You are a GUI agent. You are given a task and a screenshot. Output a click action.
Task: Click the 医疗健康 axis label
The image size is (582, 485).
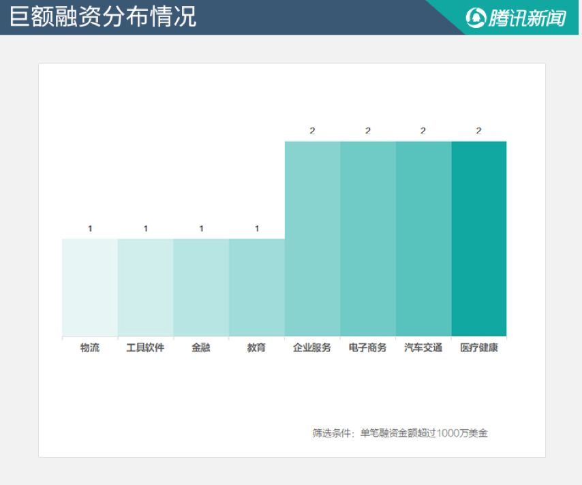(x=479, y=347)
